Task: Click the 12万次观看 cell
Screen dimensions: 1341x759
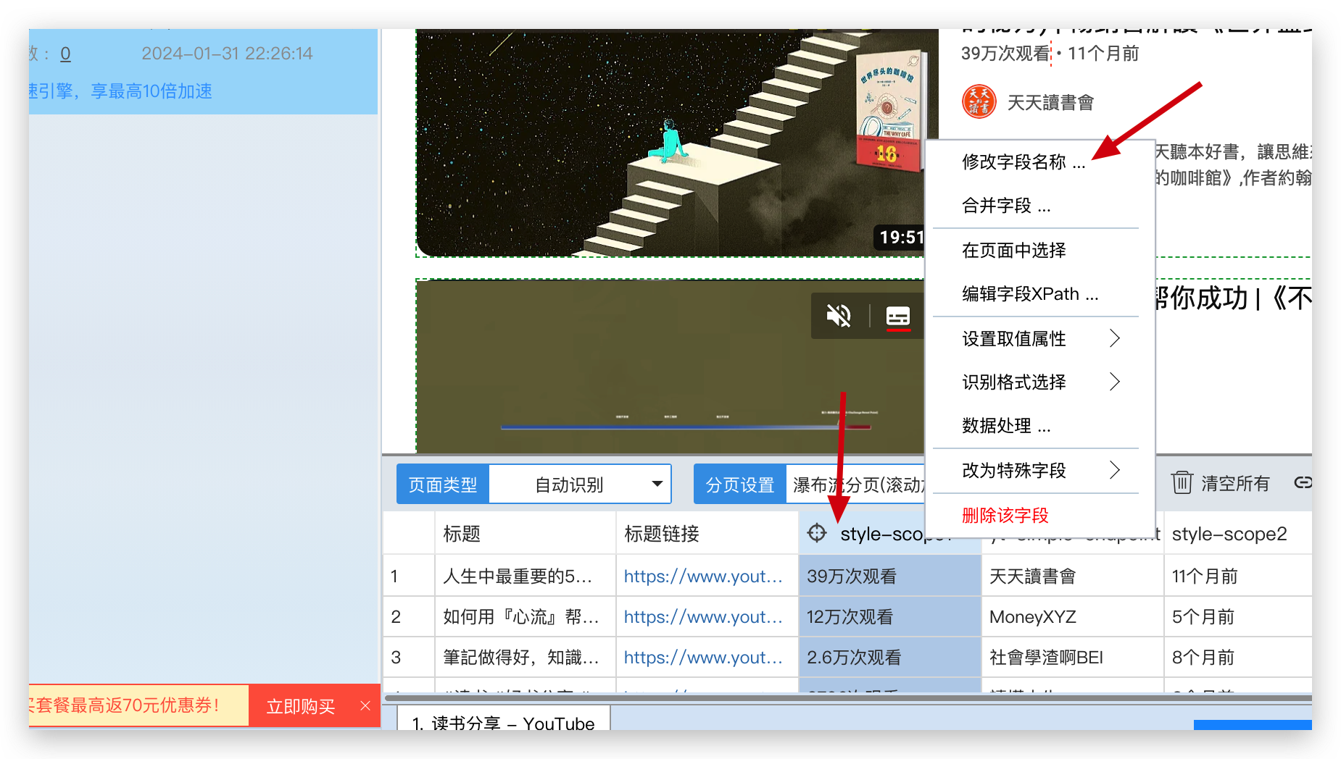Action: pyautogui.click(x=889, y=617)
